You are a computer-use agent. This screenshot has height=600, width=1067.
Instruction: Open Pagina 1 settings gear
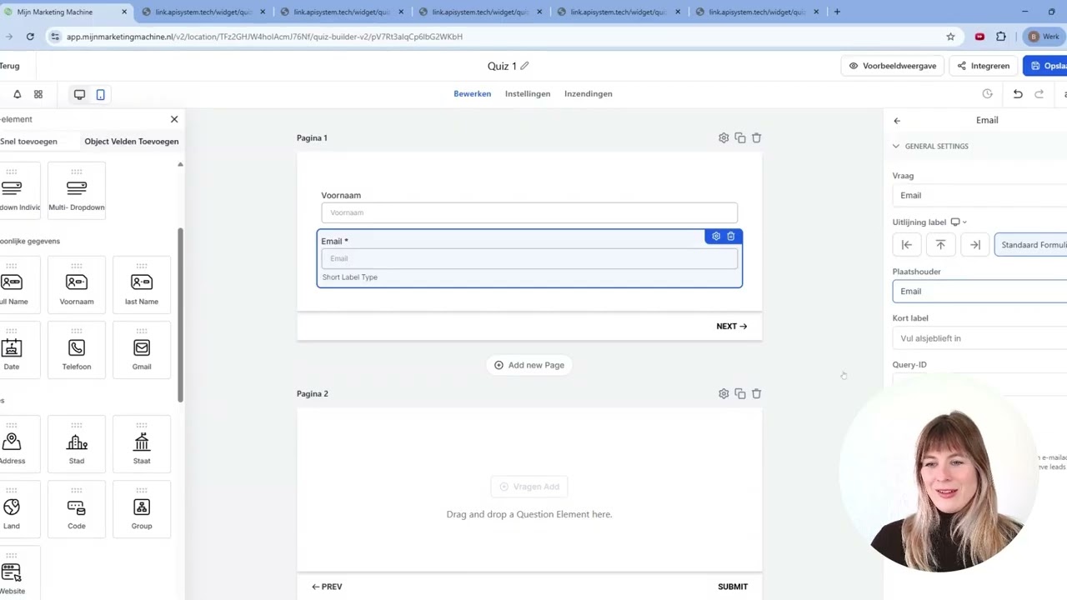point(724,137)
